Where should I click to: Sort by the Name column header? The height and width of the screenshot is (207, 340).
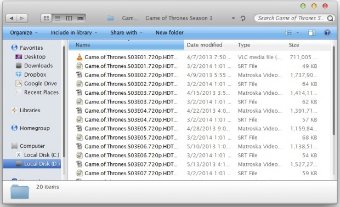[127, 45]
